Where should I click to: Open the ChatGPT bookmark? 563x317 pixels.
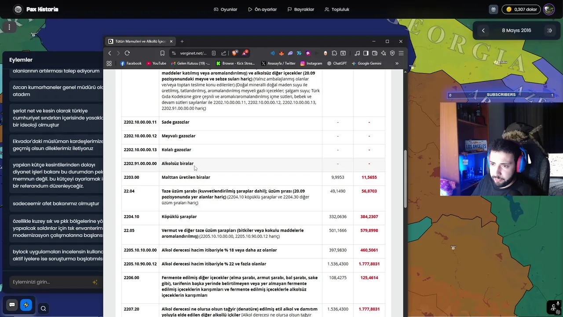coord(337,63)
